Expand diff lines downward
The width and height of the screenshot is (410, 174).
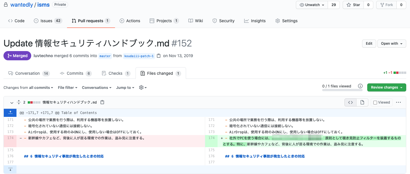[x=10, y=169]
